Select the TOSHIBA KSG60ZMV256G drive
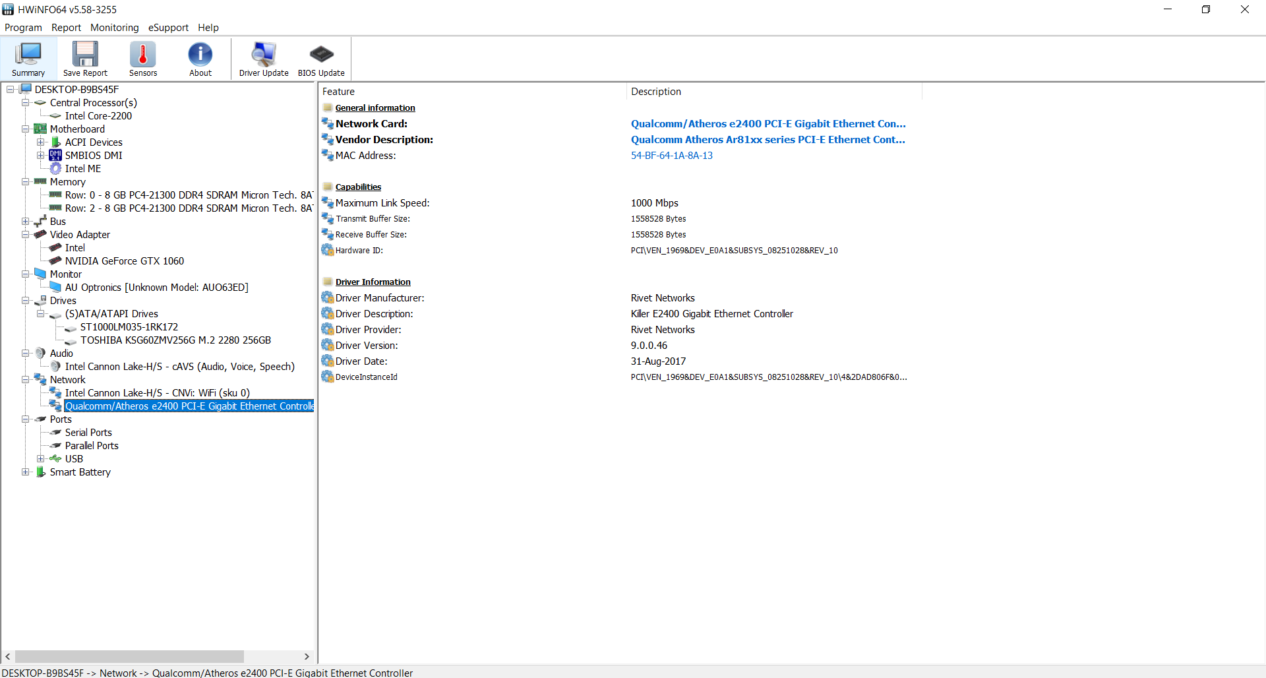 click(175, 340)
